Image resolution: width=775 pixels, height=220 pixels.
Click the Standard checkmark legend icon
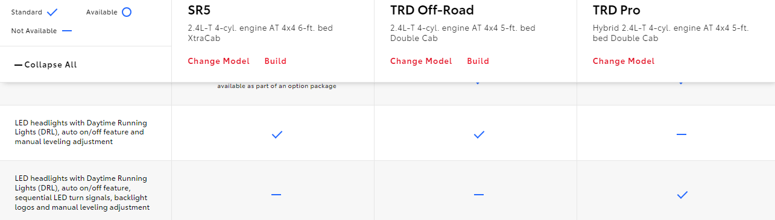point(52,12)
